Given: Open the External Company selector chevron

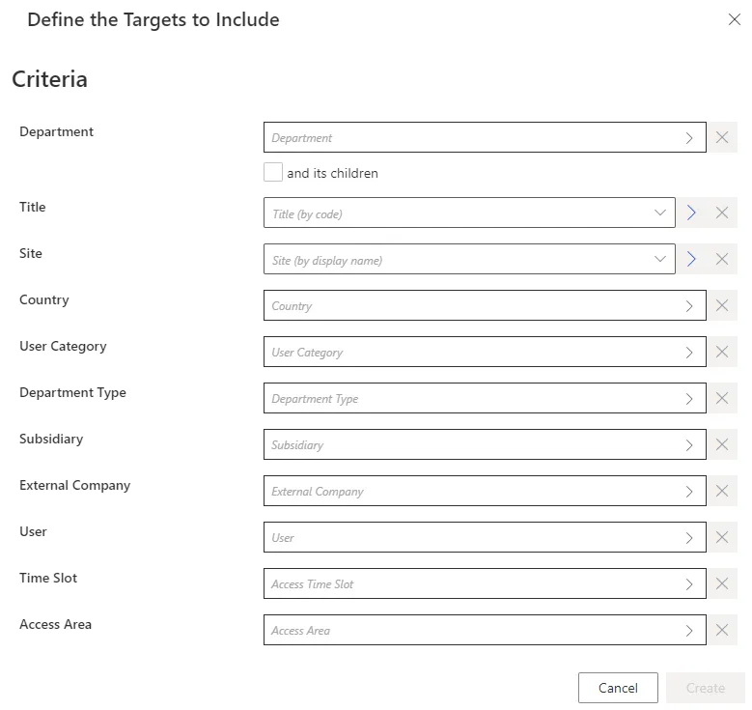Looking at the screenshot, I should 689,491.
